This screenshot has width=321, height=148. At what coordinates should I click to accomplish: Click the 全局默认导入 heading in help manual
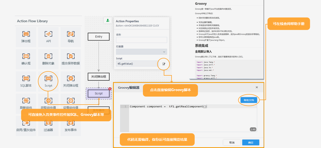pyautogui.click(x=203, y=52)
